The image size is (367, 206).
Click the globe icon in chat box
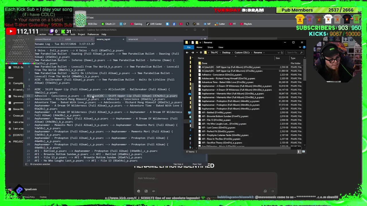(138, 191)
